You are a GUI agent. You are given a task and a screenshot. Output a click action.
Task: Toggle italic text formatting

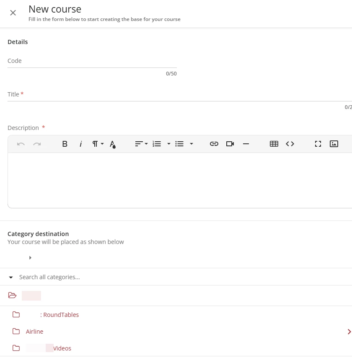coord(81,144)
